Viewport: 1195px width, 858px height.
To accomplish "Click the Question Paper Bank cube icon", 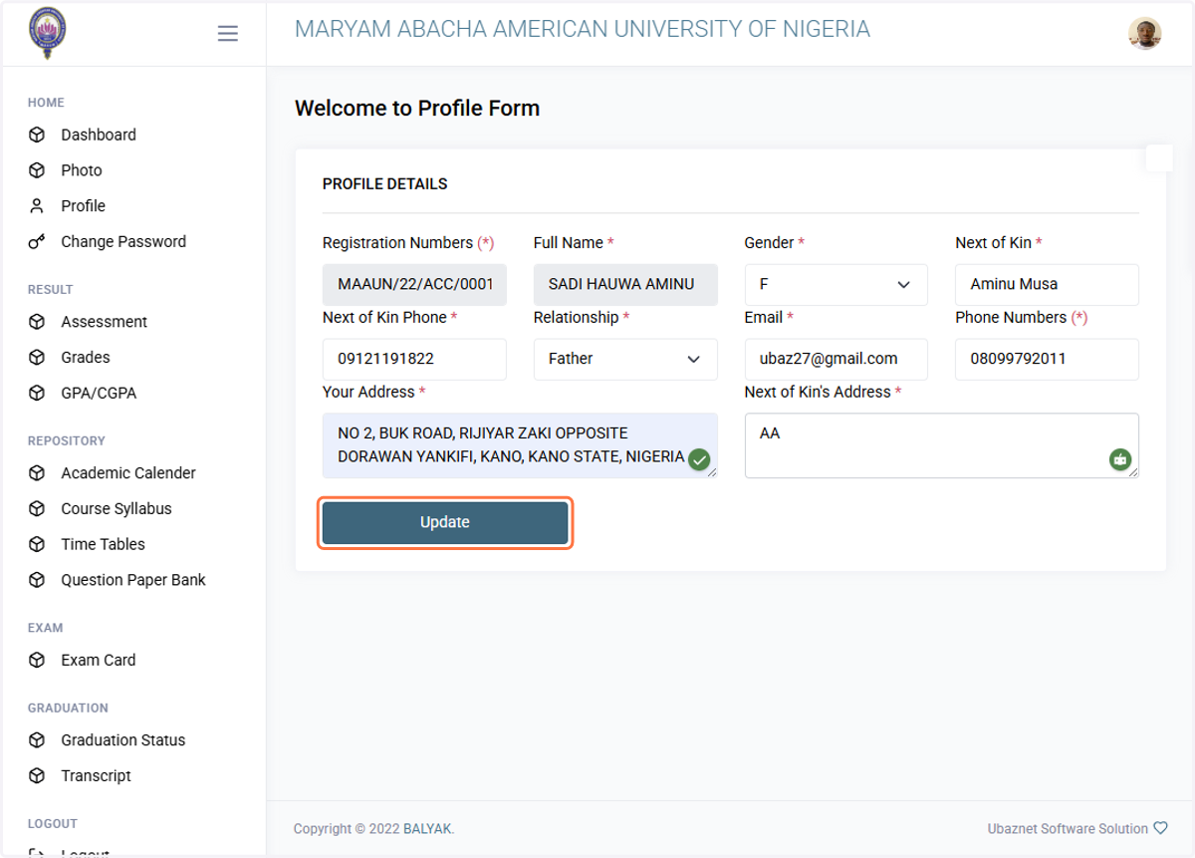I will pos(37,580).
